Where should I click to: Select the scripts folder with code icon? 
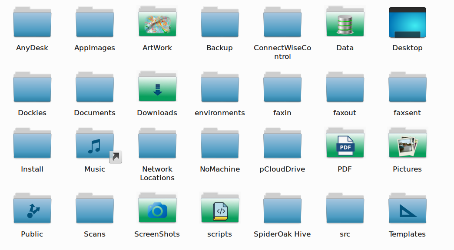click(220, 208)
